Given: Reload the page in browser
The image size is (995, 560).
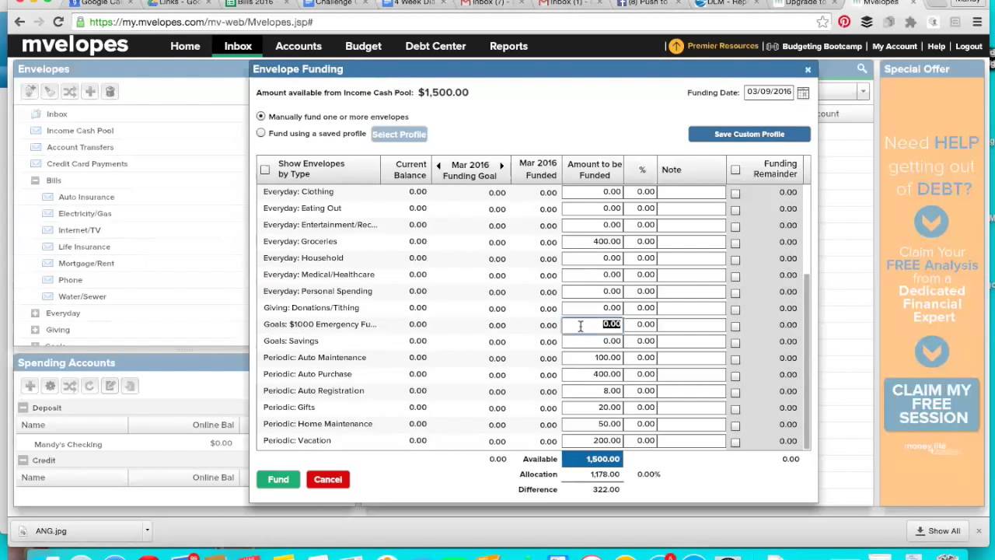Looking at the screenshot, I should (x=58, y=22).
